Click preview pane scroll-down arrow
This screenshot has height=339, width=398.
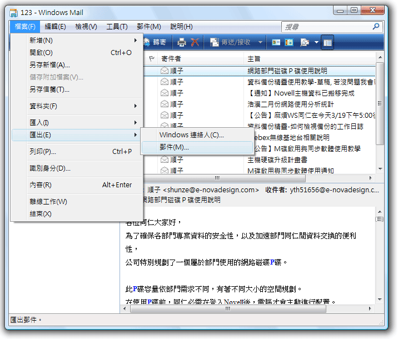coord(380,300)
